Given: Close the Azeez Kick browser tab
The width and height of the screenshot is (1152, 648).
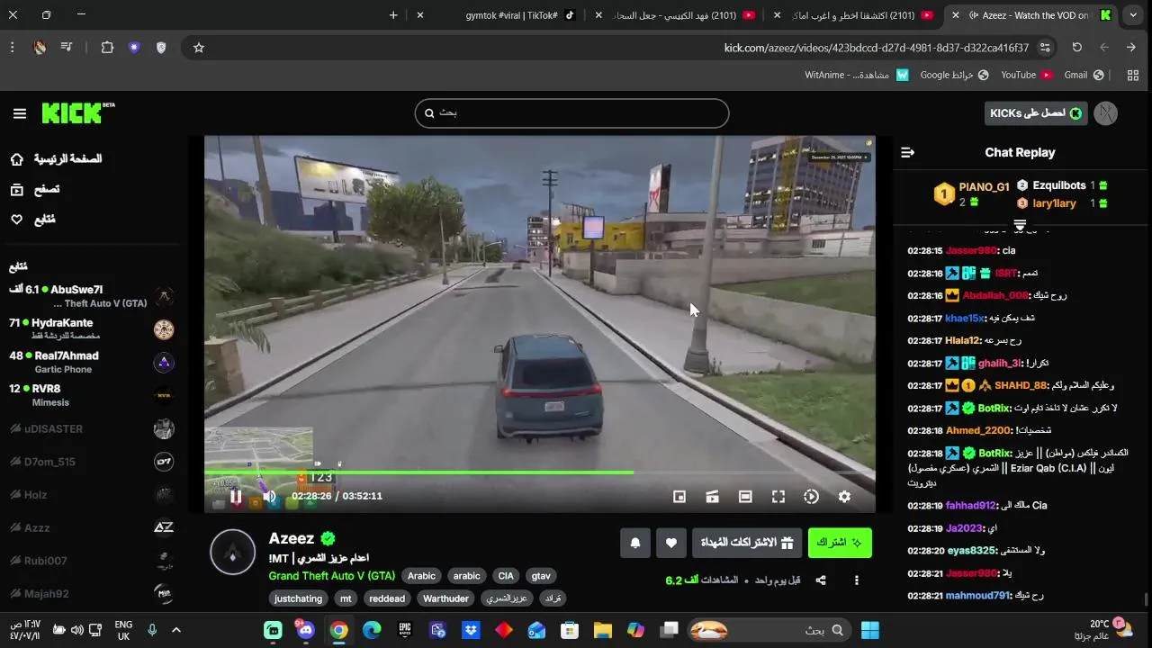Looking at the screenshot, I should click(955, 15).
